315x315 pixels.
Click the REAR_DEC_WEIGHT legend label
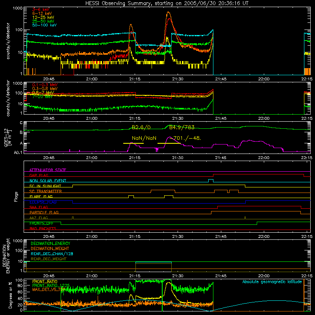coord(48,259)
